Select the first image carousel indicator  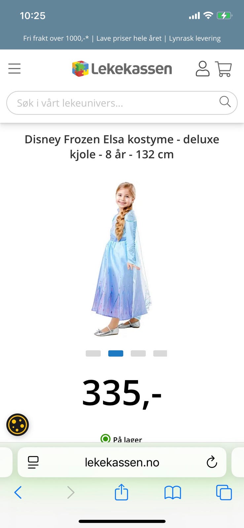[x=93, y=353]
